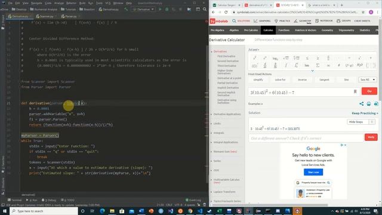Insert the function composition keypad symbol
The image size is (382, 215).
[349, 65]
